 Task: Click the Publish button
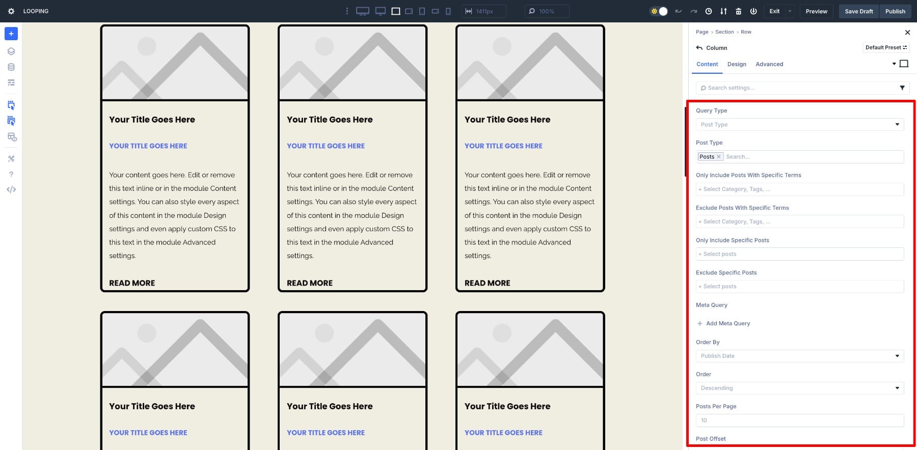pos(895,11)
